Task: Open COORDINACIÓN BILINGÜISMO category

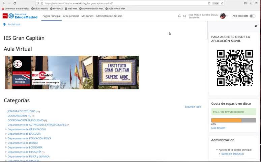Action: click(26, 120)
